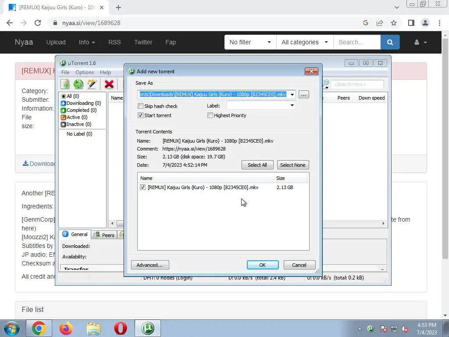Click the Size column header in file list

[x=290, y=178]
